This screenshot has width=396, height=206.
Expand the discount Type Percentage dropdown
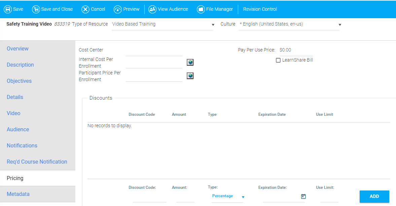pyautogui.click(x=243, y=197)
